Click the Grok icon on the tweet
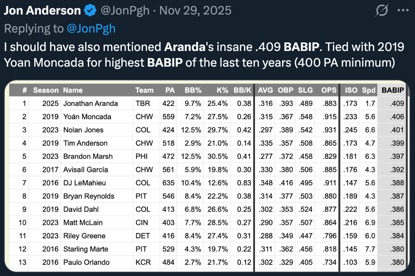 coord(381,11)
